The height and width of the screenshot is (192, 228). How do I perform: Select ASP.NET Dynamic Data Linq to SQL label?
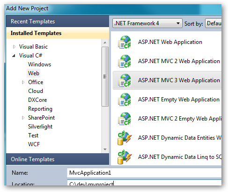click(180, 157)
